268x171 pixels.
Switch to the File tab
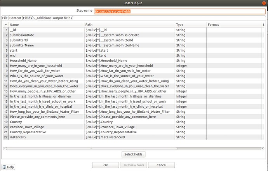tap(5, 18)
